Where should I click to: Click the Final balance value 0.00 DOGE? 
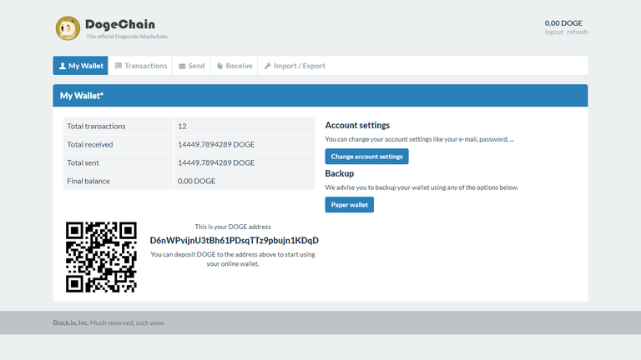[x=196, y=181]
